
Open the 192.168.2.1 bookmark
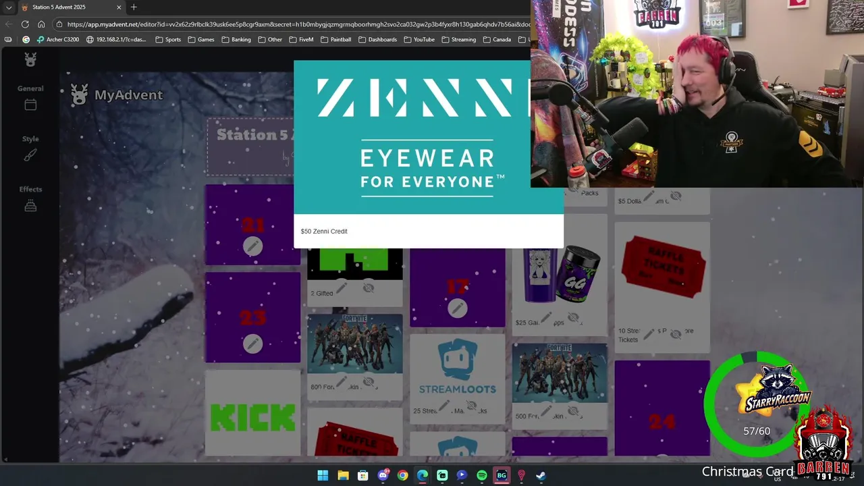116,40
